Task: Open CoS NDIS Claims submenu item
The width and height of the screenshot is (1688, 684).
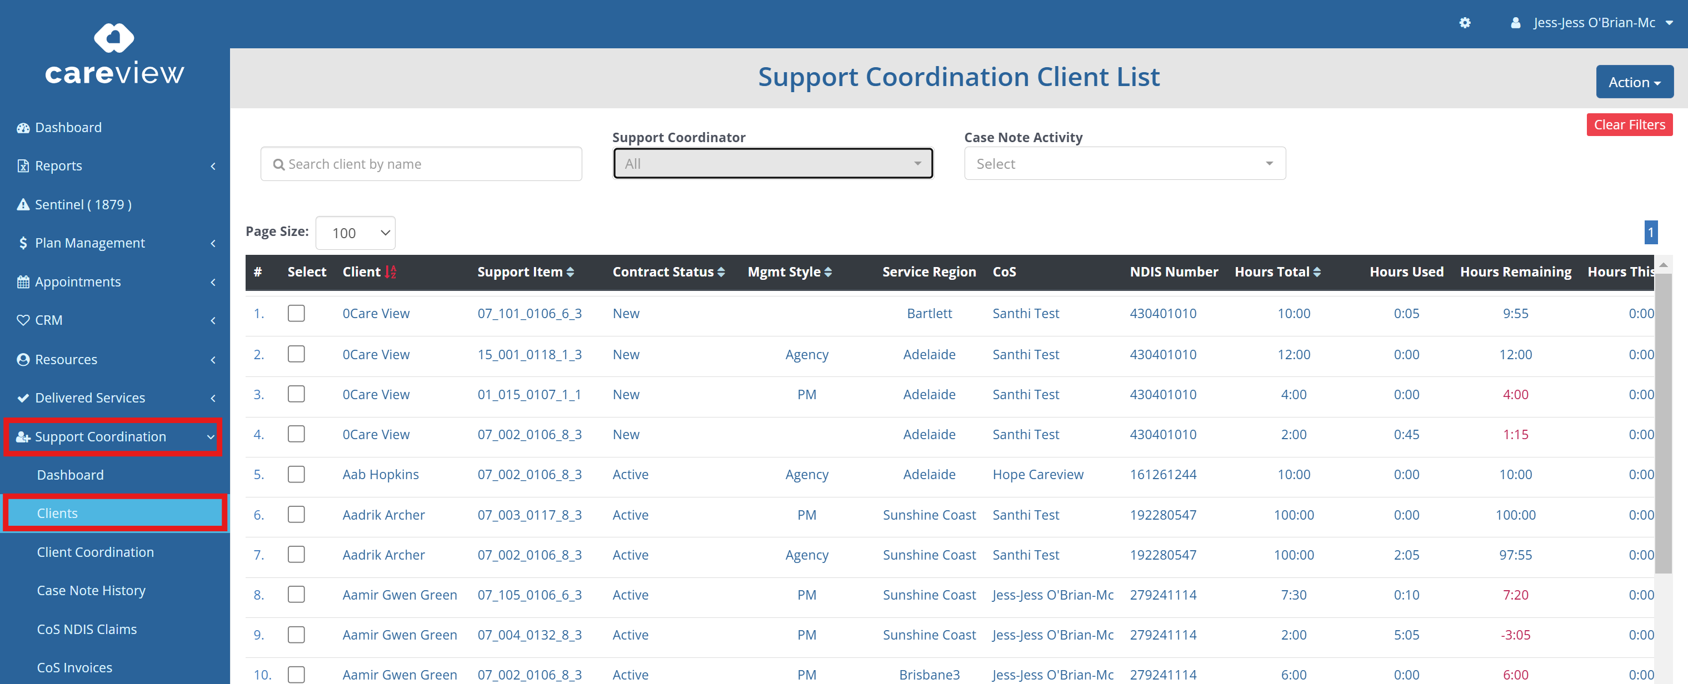Action: point(87,629)
